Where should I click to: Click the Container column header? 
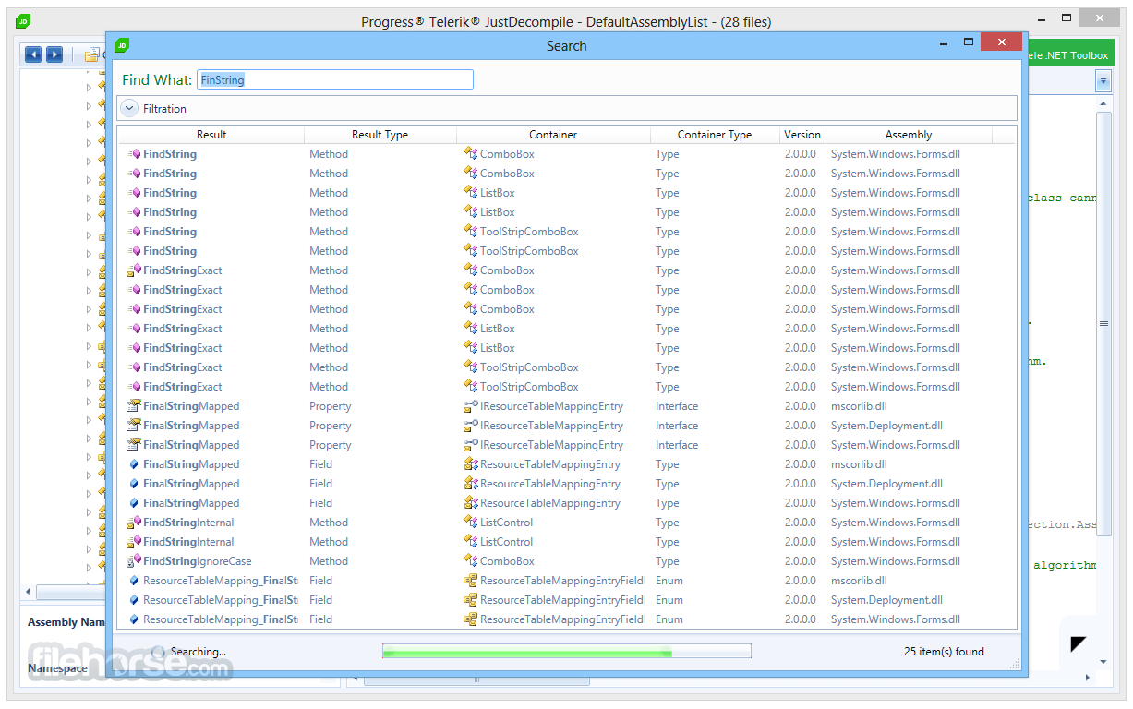pos(553,135)
